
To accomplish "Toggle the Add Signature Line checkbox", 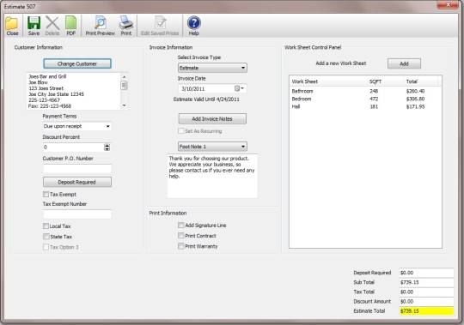I will tap(180, 226).
